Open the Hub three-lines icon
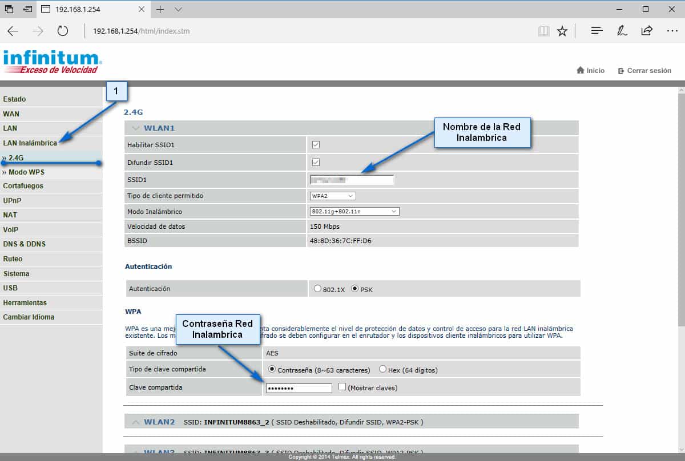This screenshot has height=461, width=685. click(x=597, y=31)
